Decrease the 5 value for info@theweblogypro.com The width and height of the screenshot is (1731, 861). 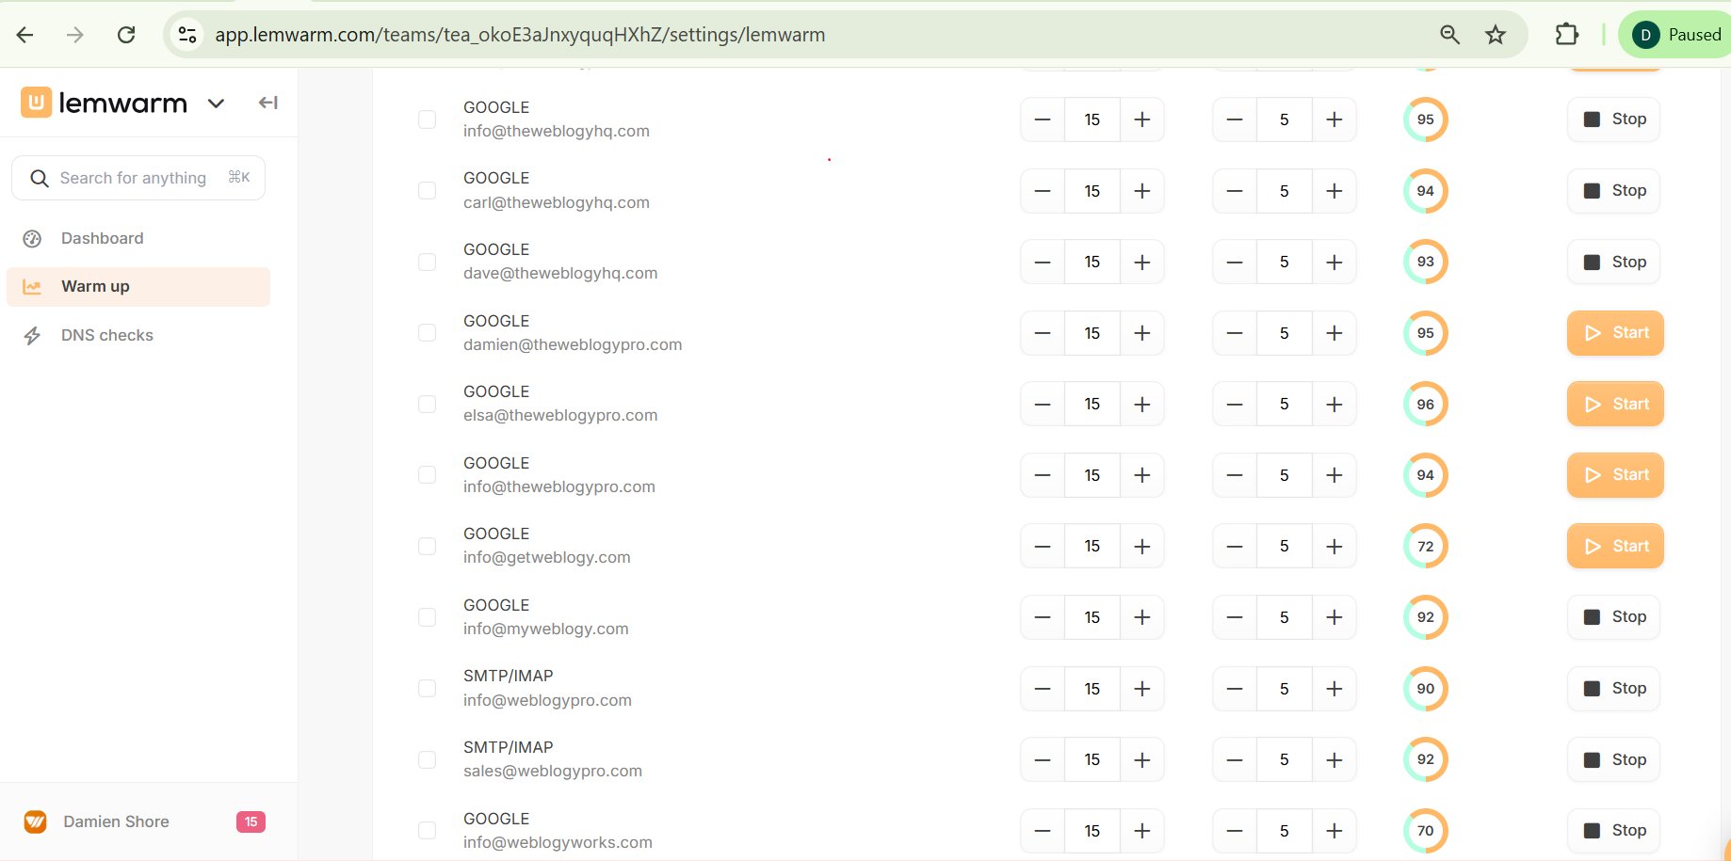[x=1235, y=475]
